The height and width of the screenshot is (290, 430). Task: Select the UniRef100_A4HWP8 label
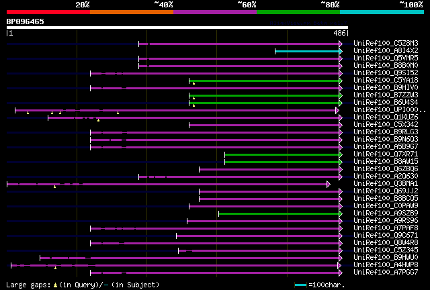click(386, 265)
